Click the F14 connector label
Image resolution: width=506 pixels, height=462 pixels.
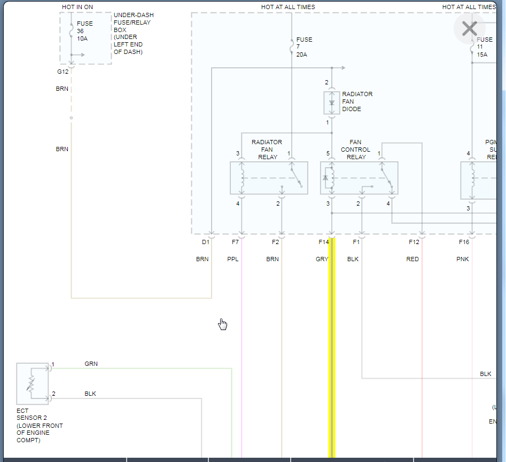click(323, 242)
